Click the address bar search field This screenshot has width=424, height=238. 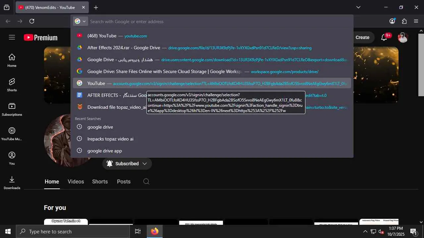click(x=220, y=21)
